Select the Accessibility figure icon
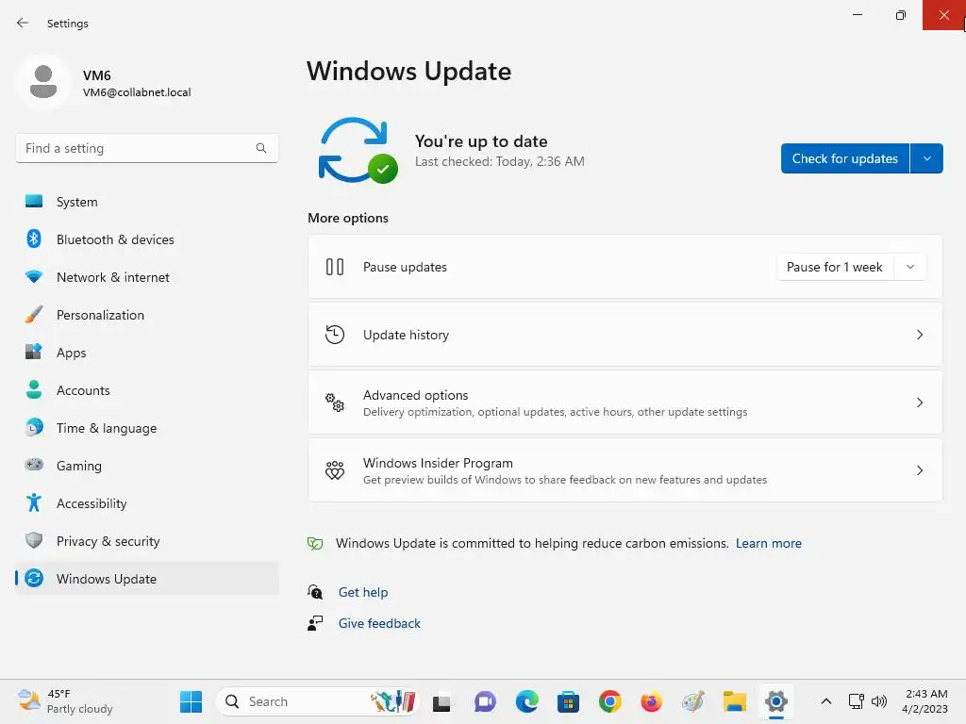The height and width of the screenshot is (724, 966). (x=34, y=503)
